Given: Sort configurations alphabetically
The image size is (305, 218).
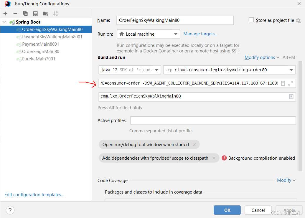Looking at the screenshot, I should point(55,14).
